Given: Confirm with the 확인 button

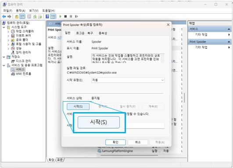Looking at the screenshot, I should pyautogui.click(x=115, y=142).
